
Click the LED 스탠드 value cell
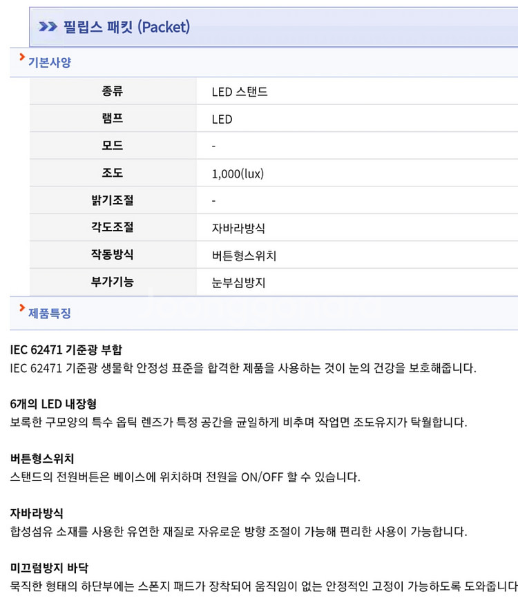tap(240, 92)
